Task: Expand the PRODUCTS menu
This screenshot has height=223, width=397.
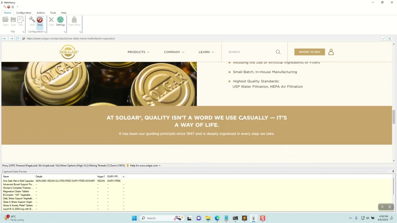Action: (138, 52)
